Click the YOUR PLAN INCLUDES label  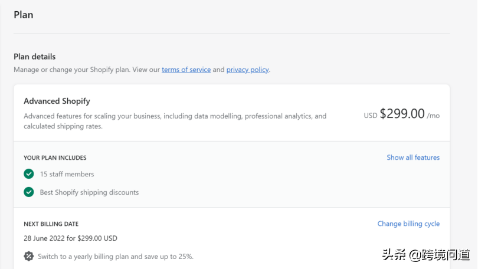point(55,158)
